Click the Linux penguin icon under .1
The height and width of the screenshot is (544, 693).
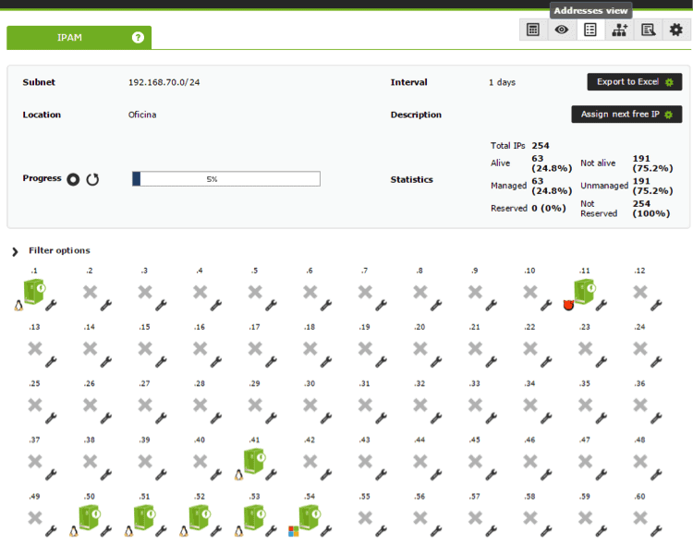18,306
